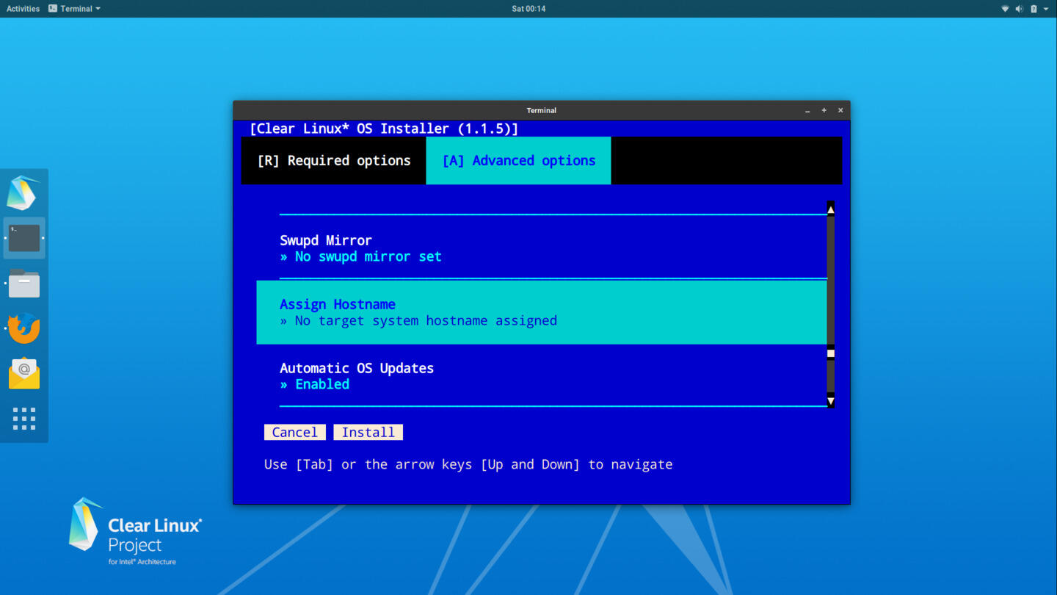
Task: Click "No target system hostname assigned" text
Action: coord(426,321)
